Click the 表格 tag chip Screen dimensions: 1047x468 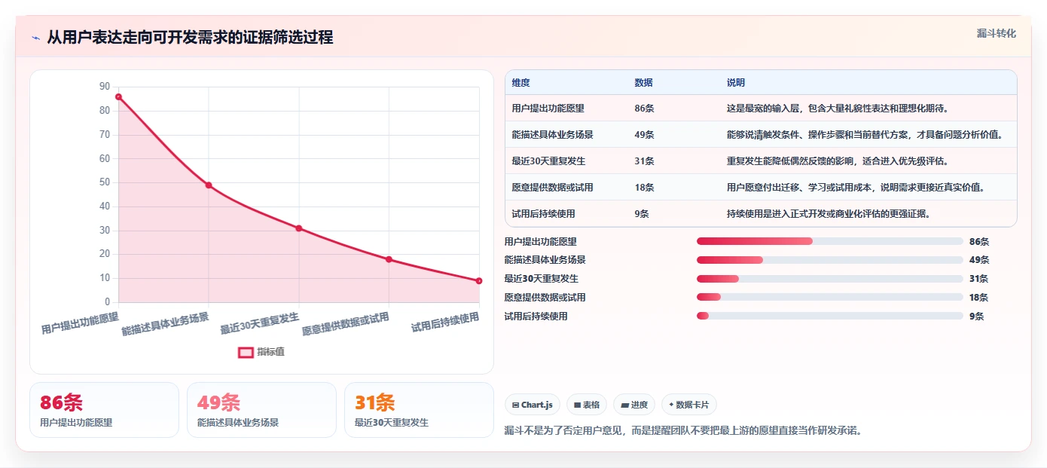pyautogui.click(x=587, y=405)
